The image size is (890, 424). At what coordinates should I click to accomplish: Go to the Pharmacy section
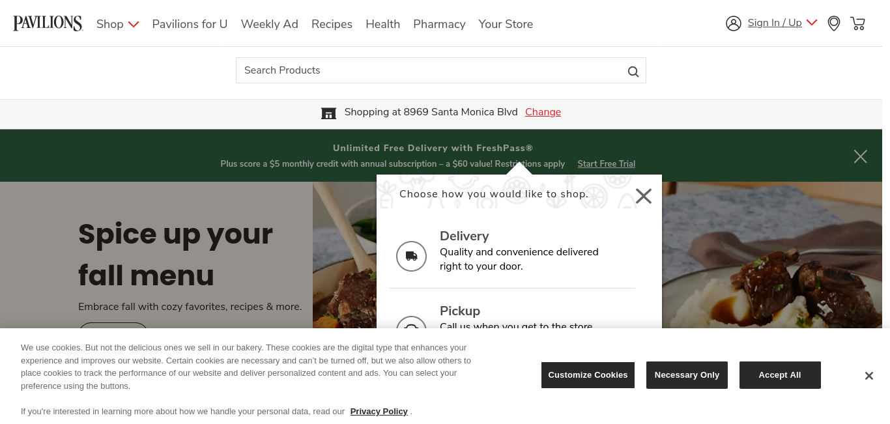tap(439, 24)
